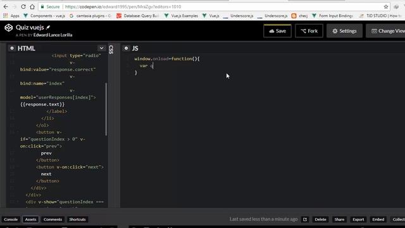Edit the pen title with the pencil icon
This screenshot has width=405, height=228.
point(48,27)
